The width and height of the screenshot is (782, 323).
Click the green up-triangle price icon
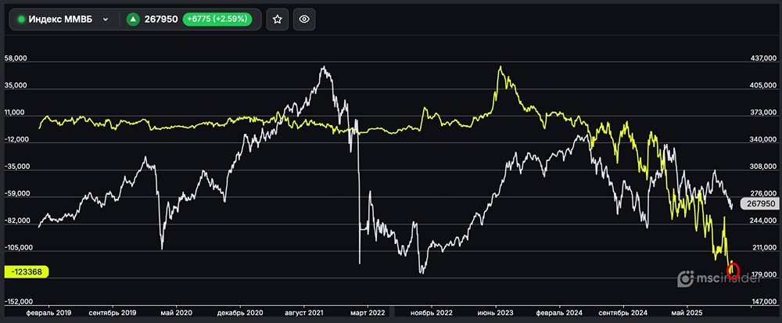pos(133,20)
